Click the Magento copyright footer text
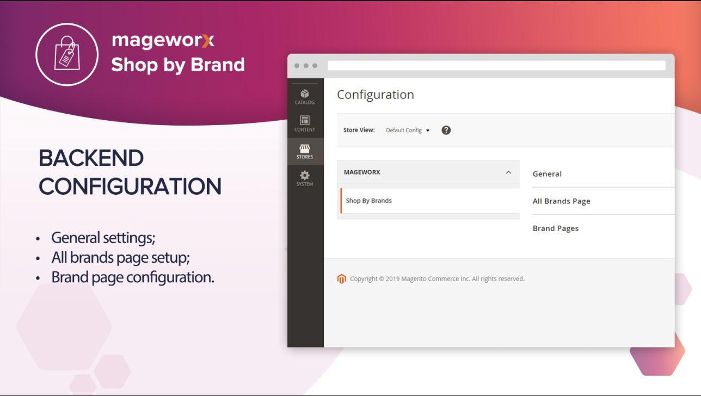 tap(437, 279)
